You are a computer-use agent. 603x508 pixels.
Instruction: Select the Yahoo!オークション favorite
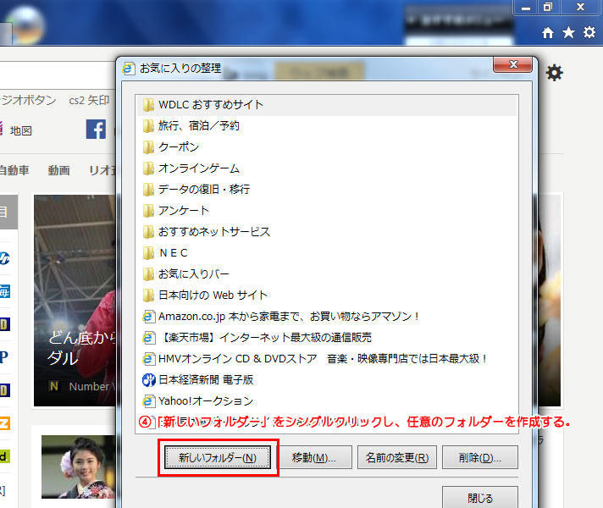pyautogui.click(x=206, y=400)
